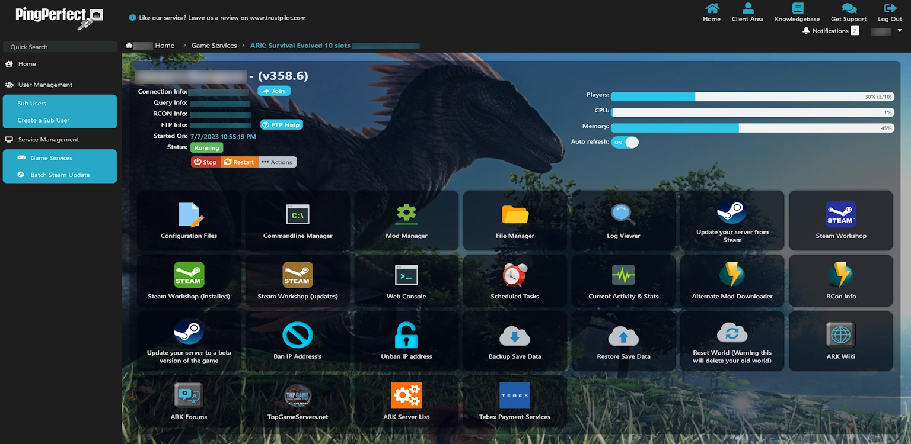Open the Notifications menu

click(830, 31)
